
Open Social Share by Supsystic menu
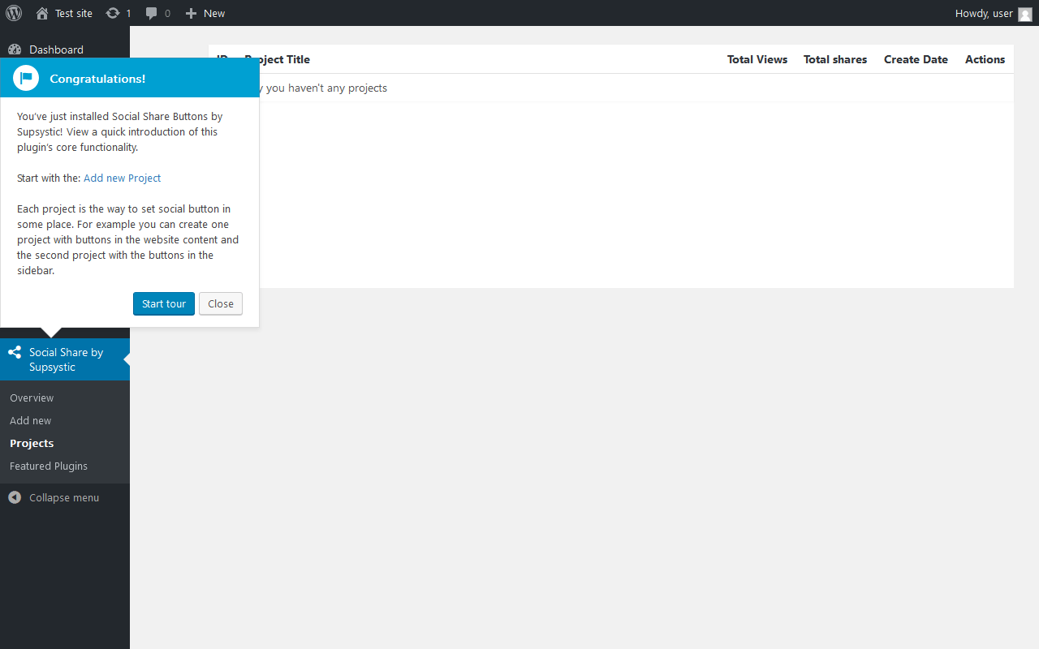pos(65,359)
